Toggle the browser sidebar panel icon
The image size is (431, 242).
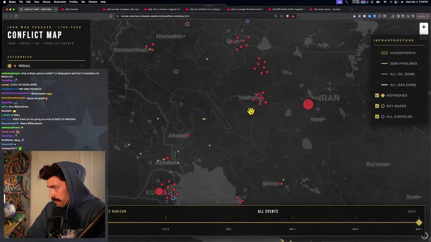tap(398, 16)
